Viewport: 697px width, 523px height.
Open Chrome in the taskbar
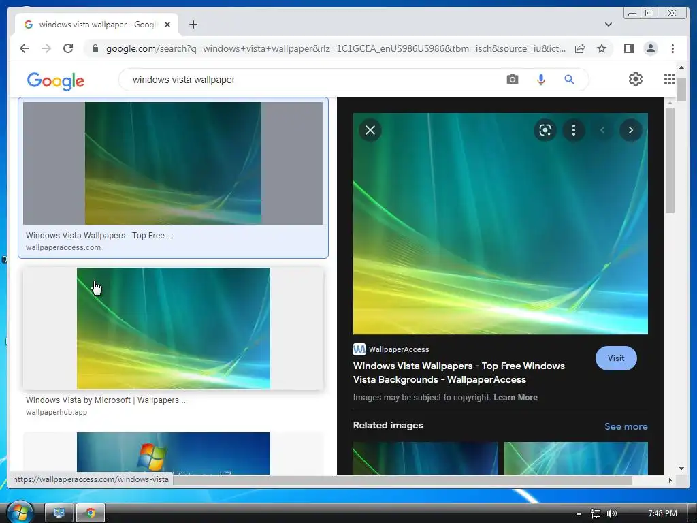coord(91,513)
